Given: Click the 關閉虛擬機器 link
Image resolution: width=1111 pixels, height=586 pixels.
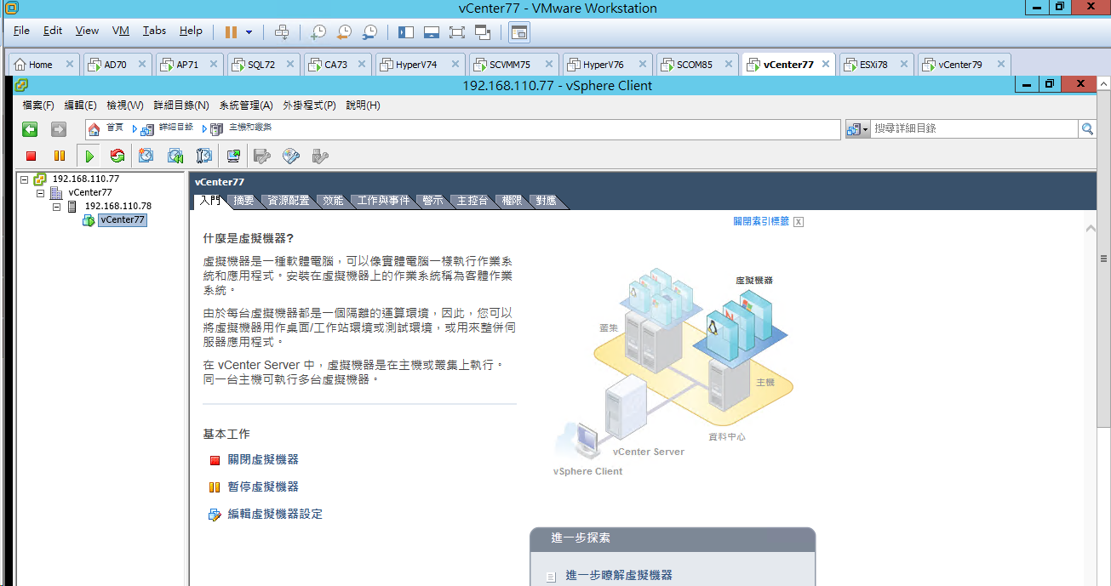Looking at the screenshot, I should pyautogui.click(x=263, y=459).
